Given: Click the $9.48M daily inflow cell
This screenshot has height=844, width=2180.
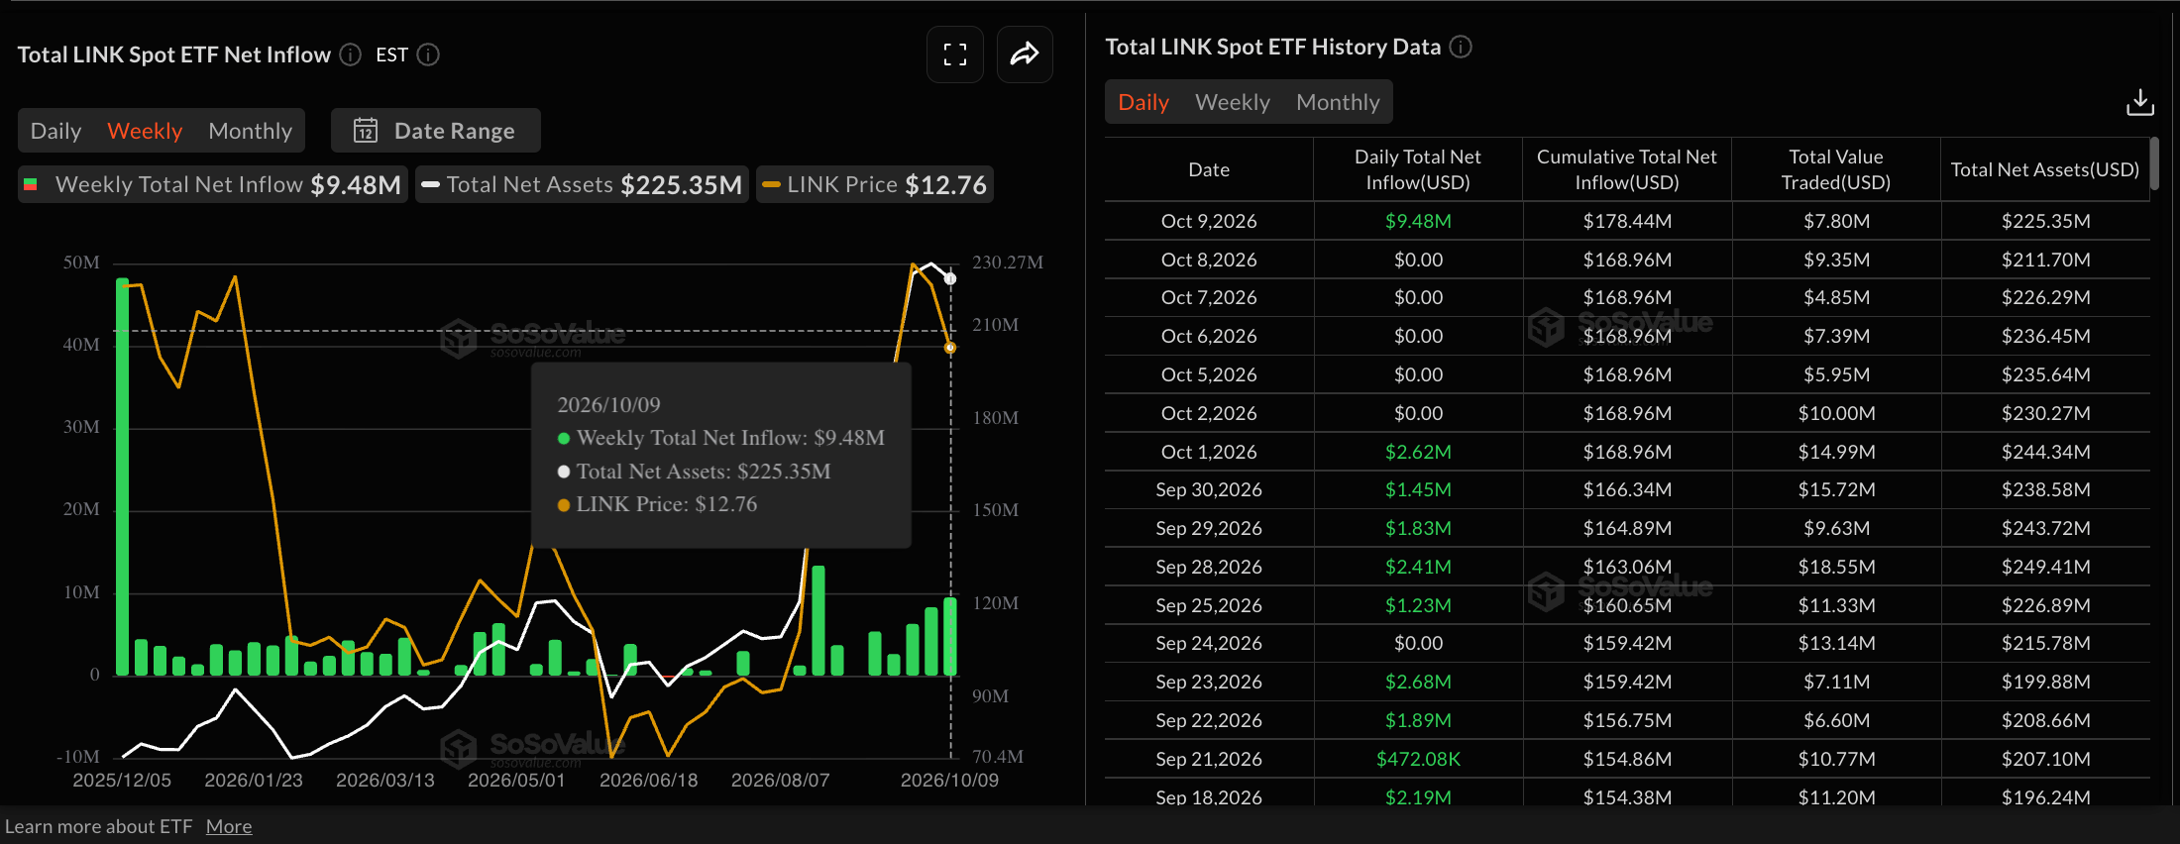Looking at the screenshot, I should [x=1418, y=221].
